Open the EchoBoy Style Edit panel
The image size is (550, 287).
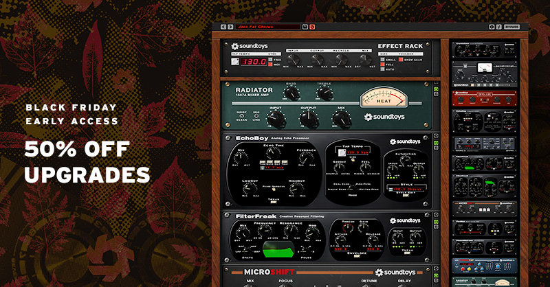406,195
